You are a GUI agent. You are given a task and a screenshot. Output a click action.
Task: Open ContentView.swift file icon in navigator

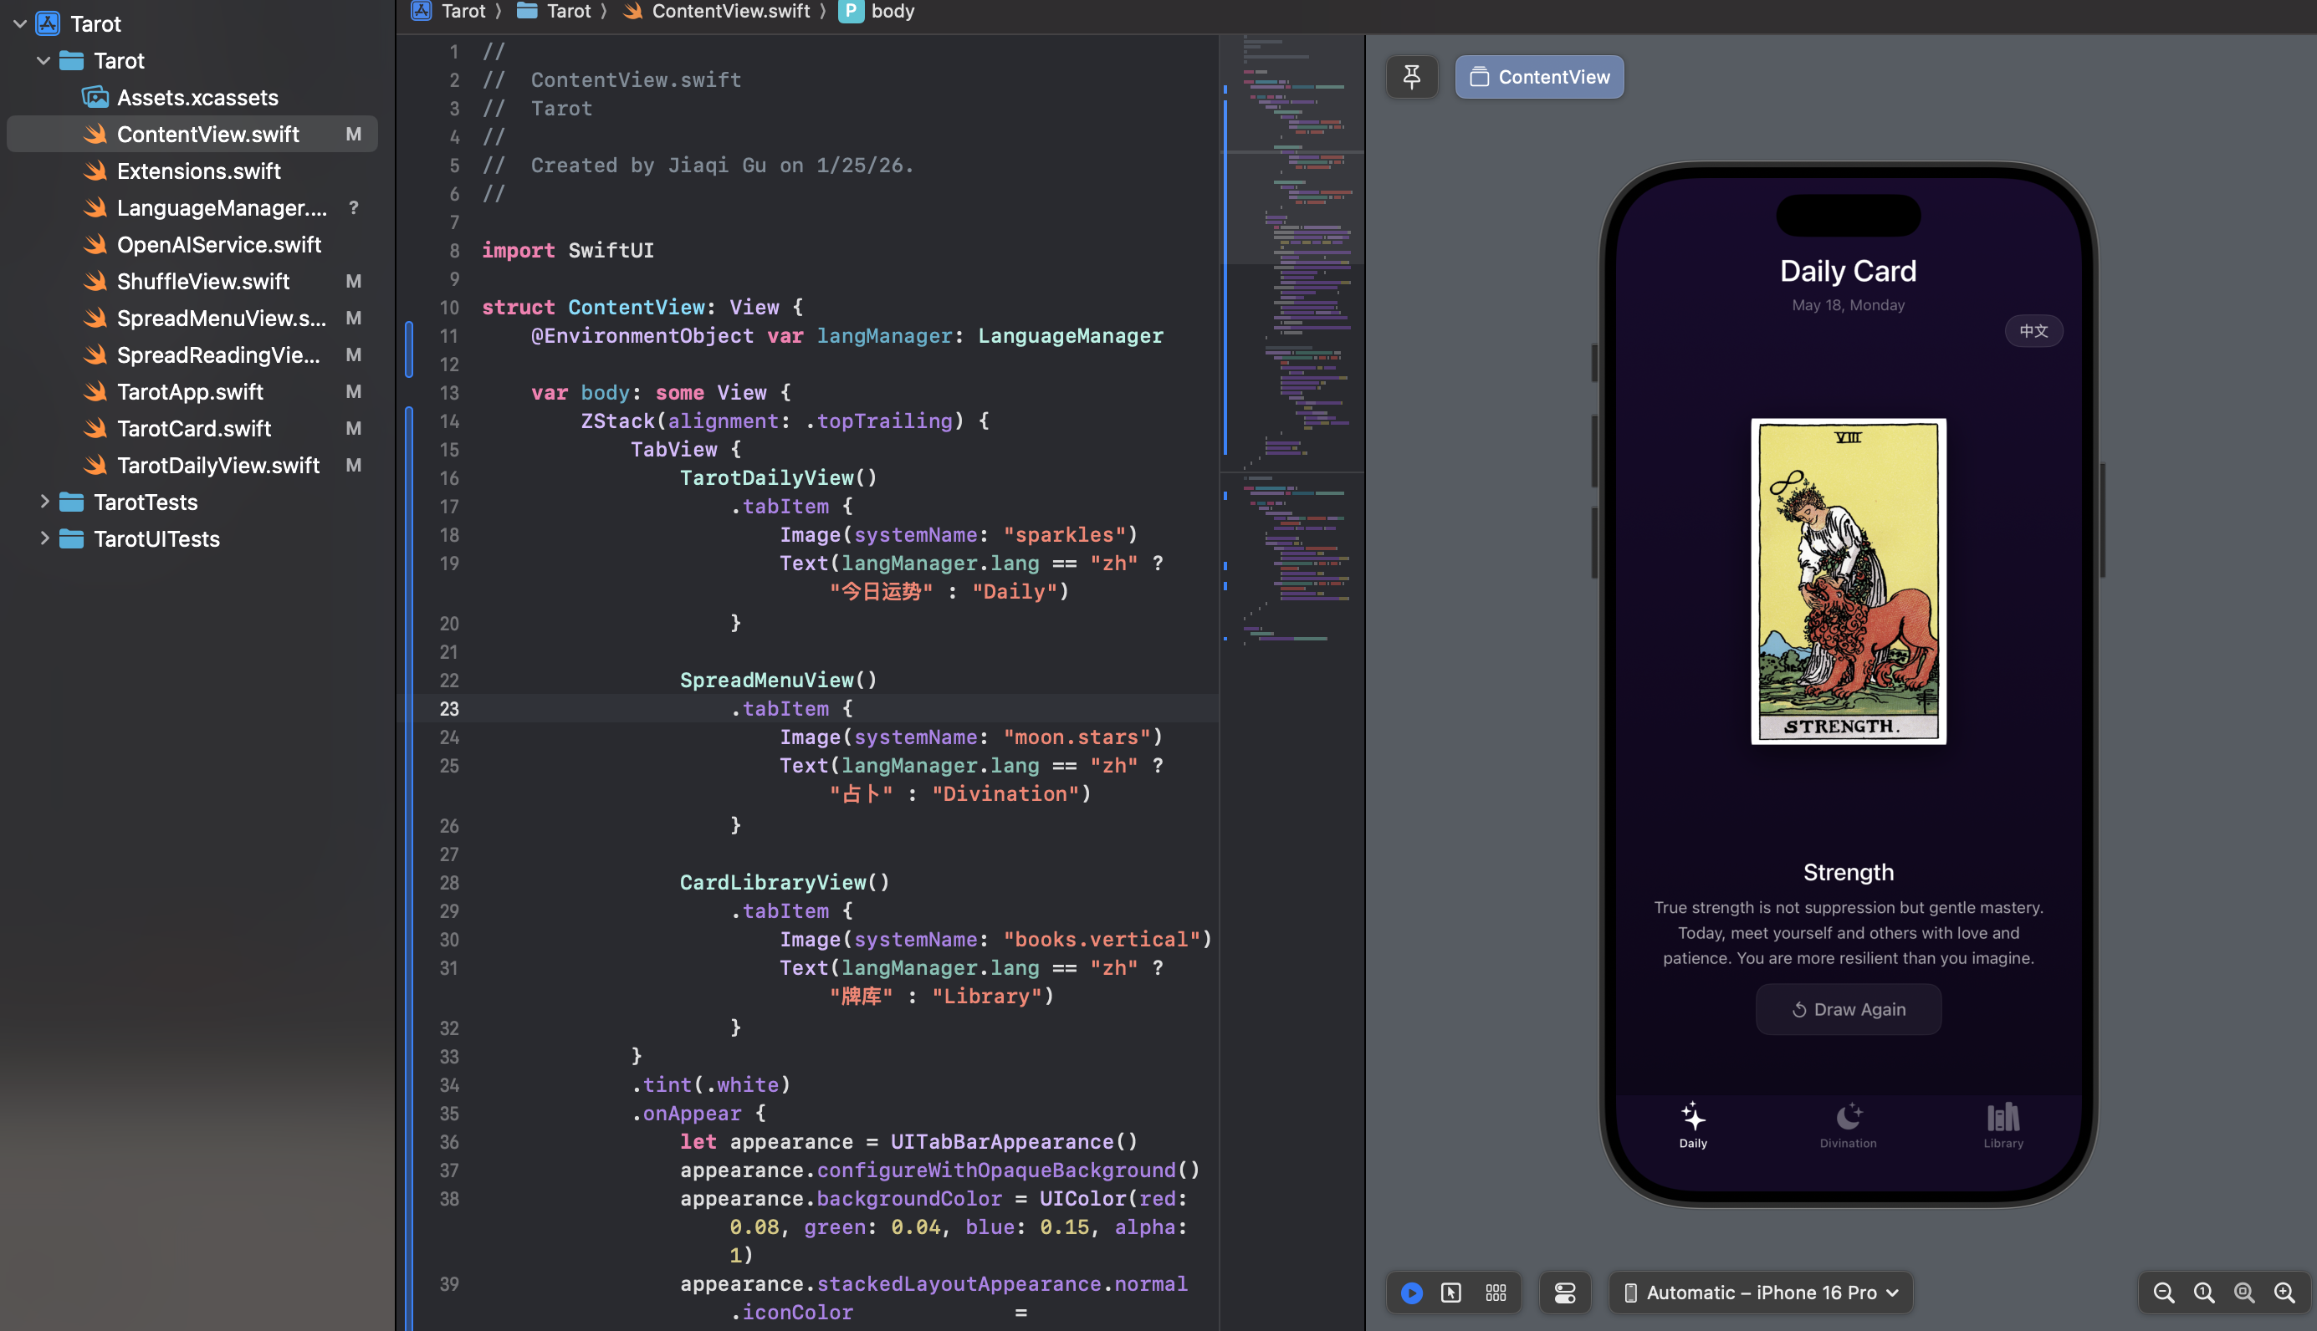[x=95, y=135]
